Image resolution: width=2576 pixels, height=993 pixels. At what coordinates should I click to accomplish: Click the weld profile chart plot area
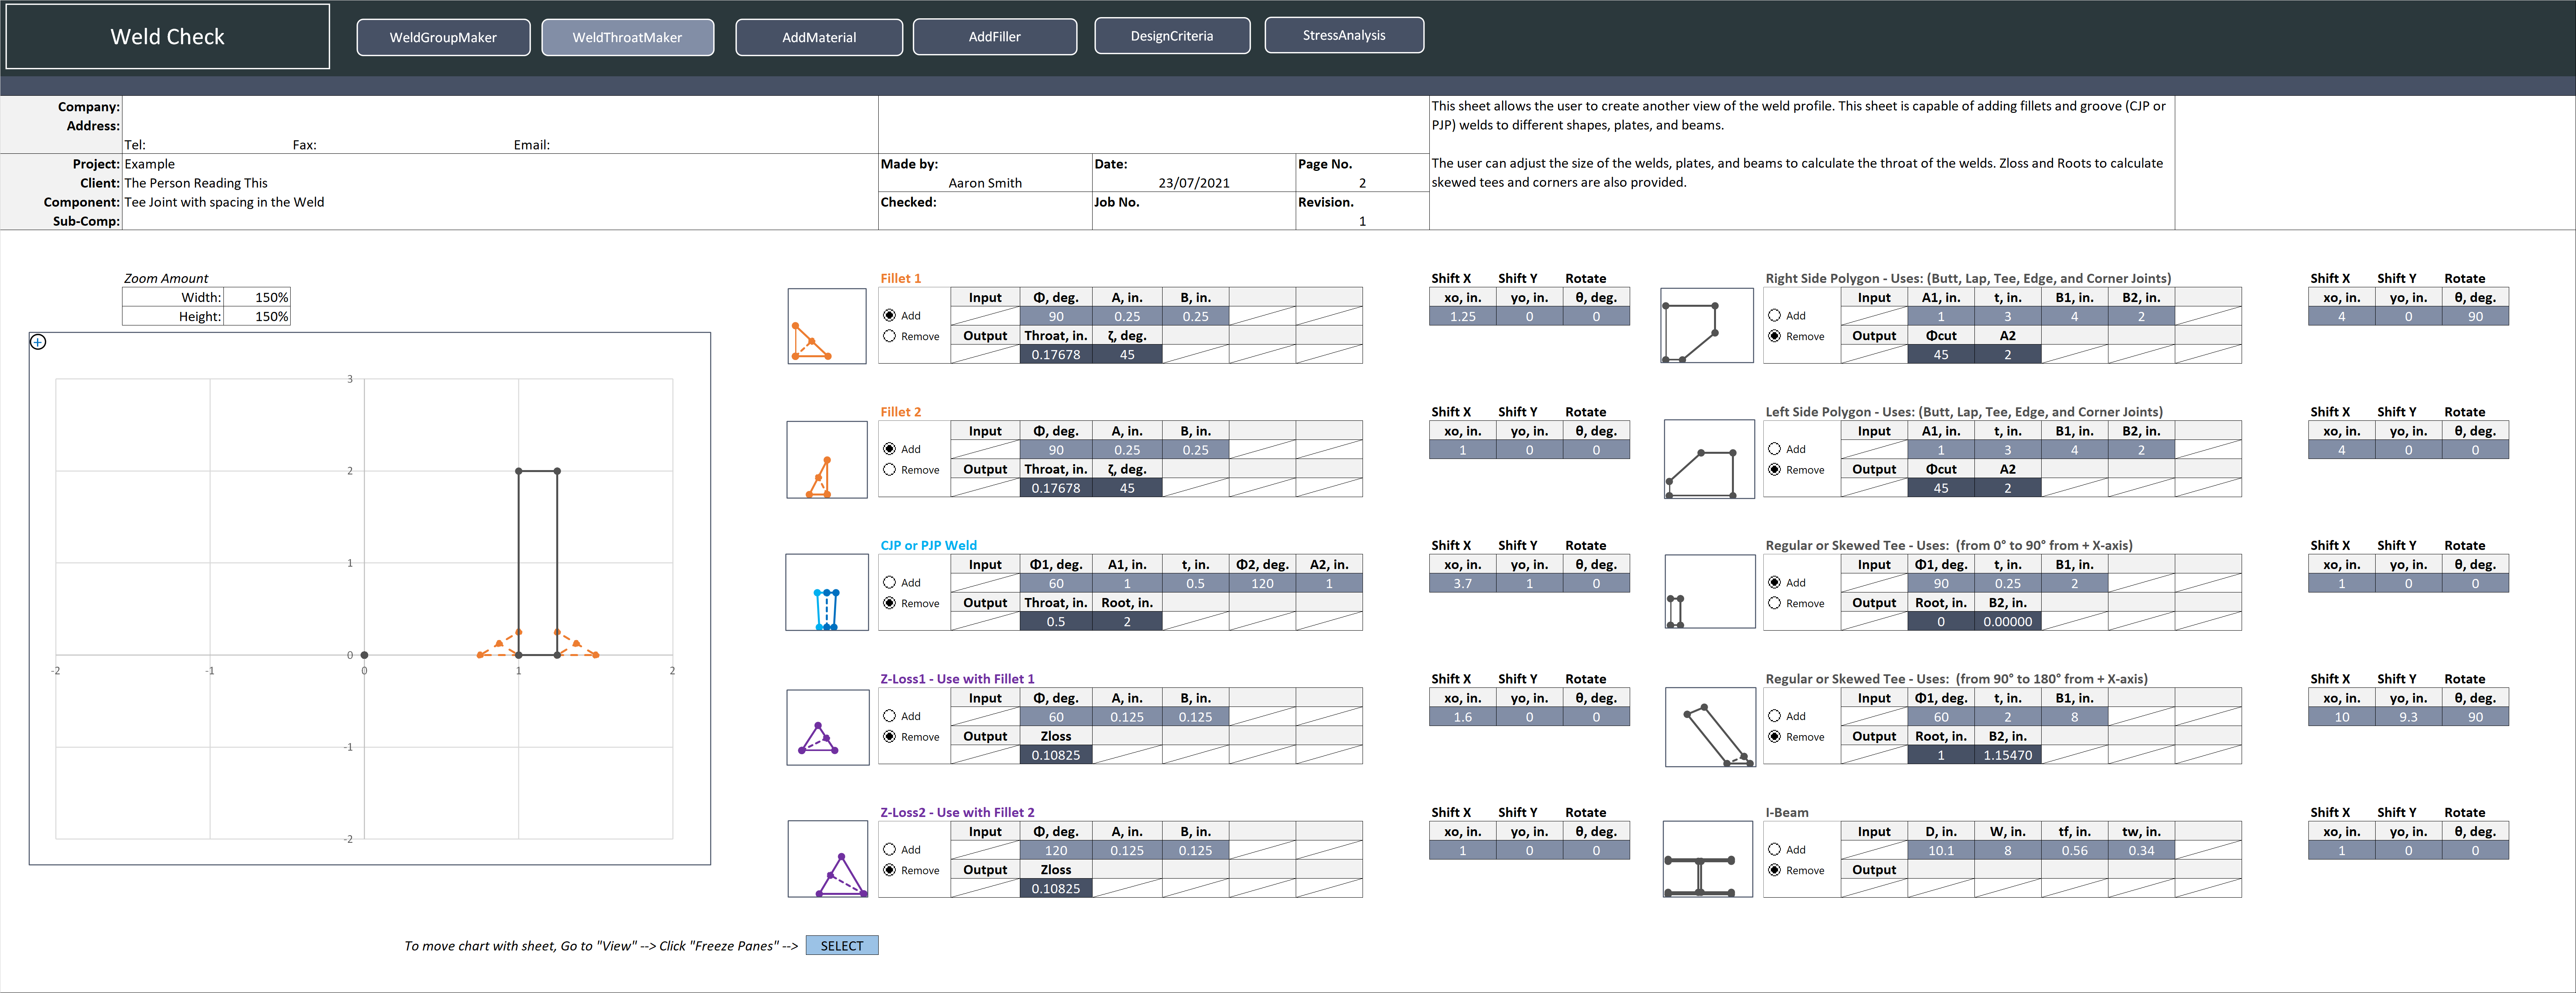(x=364, y=608)
